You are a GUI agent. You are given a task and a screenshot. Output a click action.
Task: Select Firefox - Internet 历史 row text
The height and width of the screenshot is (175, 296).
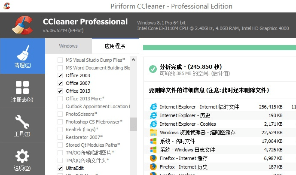pyautogui.click(x=184, y=167)
